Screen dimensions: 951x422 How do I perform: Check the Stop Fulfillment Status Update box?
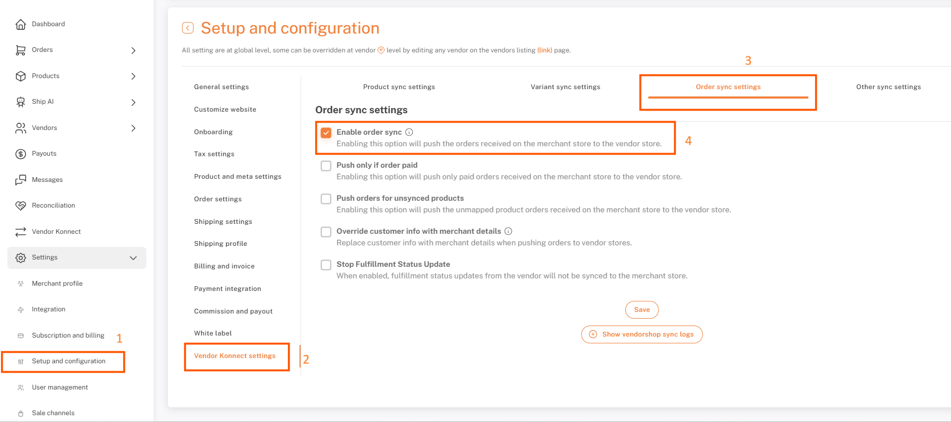click(326, 265)
